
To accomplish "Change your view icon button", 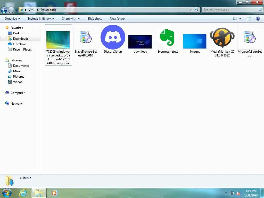I will point(235,19).
